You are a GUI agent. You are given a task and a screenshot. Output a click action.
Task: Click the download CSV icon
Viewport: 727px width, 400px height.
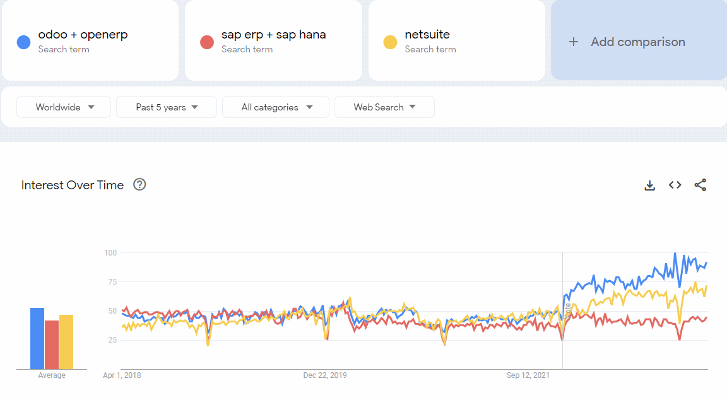649,185
